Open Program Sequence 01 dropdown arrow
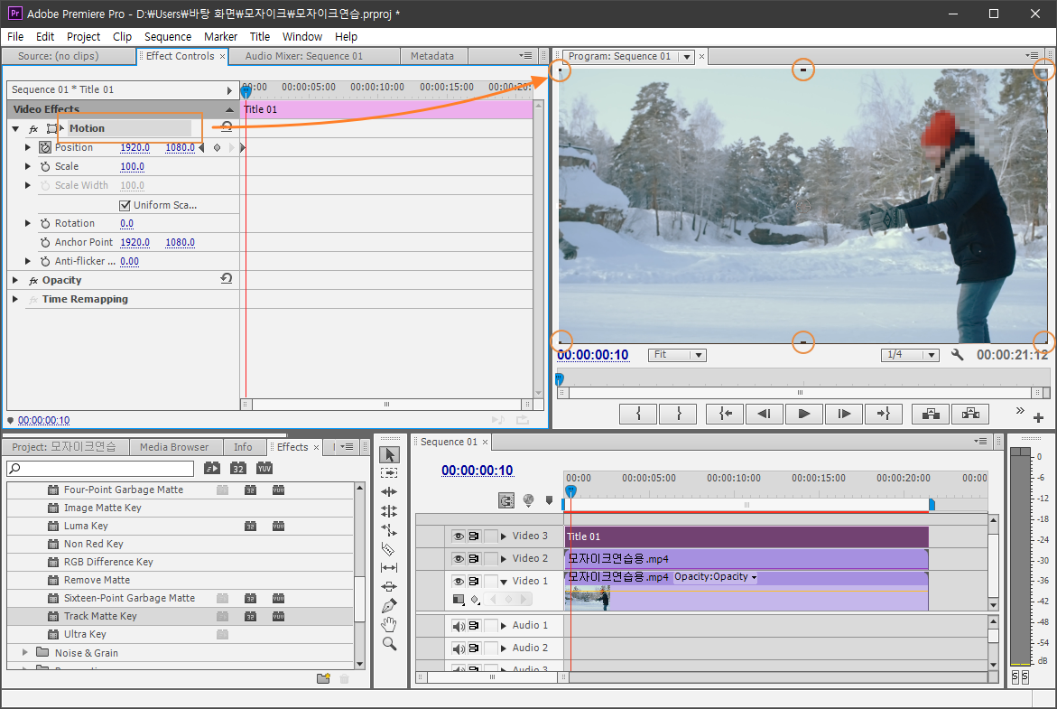This screenshot has width=1057, height=709. [x=687, y=57]
